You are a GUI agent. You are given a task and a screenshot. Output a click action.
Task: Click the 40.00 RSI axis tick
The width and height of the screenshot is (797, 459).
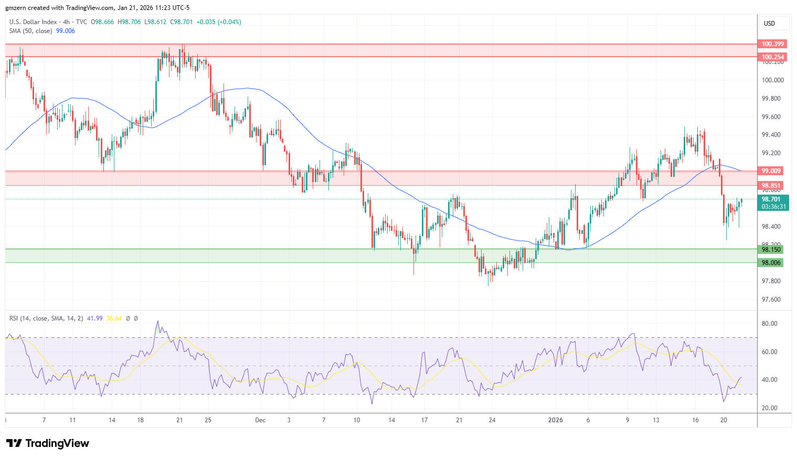(x=769, y=380)
